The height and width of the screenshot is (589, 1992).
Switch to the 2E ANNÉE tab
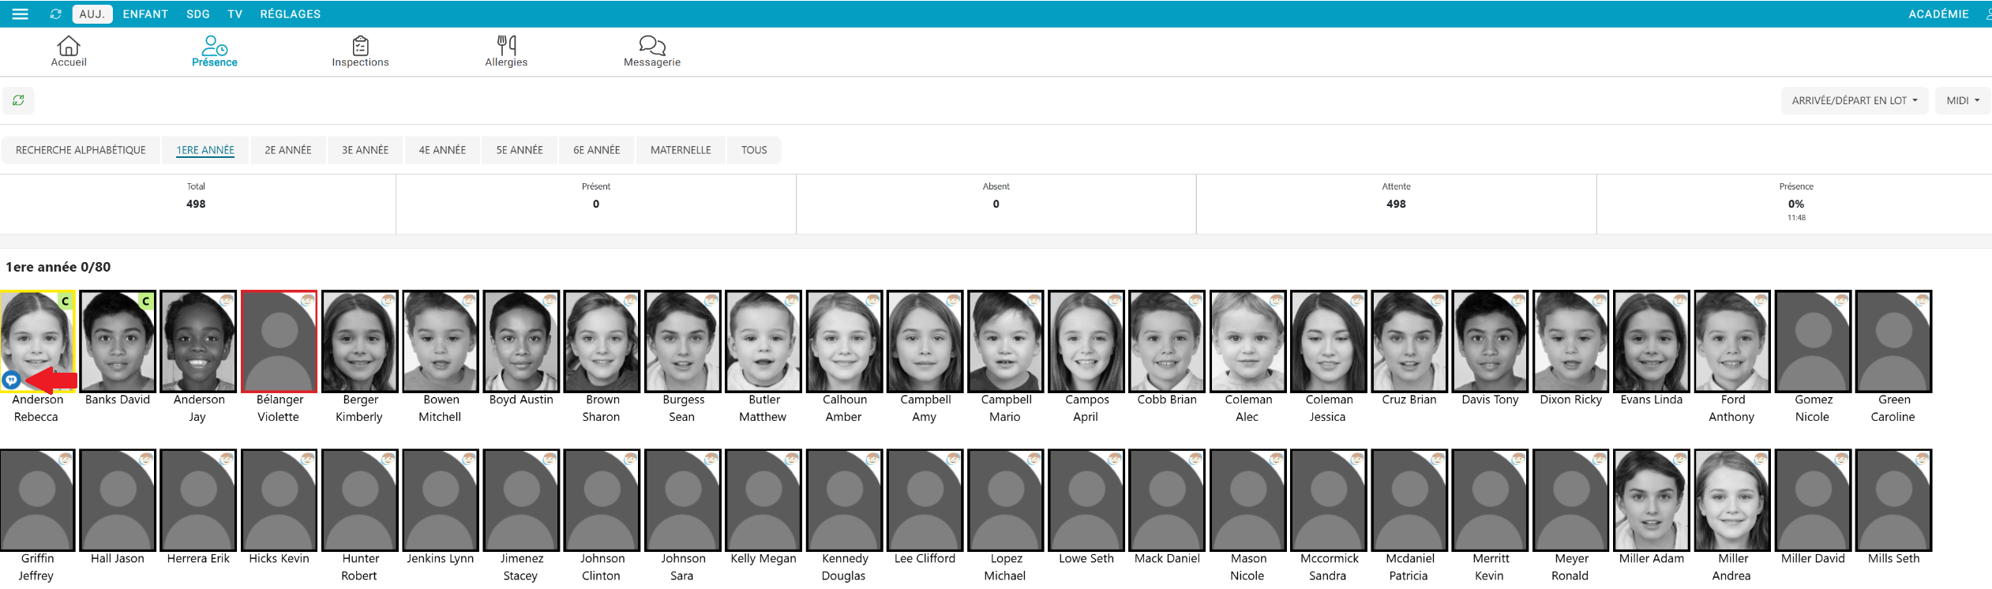[288, 150]
